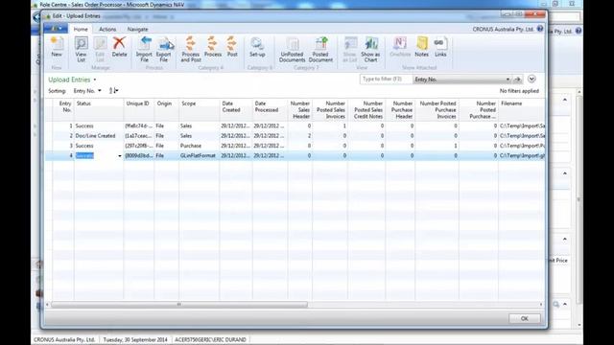Click the Scope column header
The width and height of the screenshot is (614, 345).
[200, 109]
